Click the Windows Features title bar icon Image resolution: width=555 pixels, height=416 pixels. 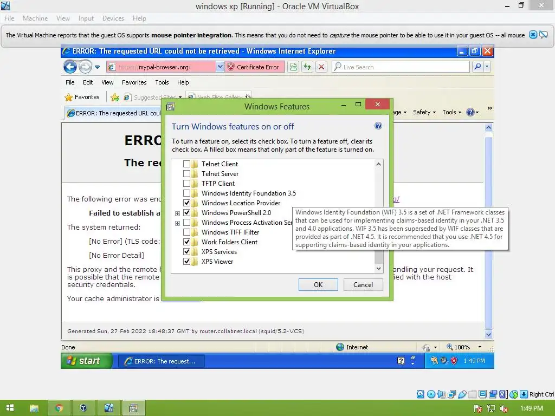(170, 107)
